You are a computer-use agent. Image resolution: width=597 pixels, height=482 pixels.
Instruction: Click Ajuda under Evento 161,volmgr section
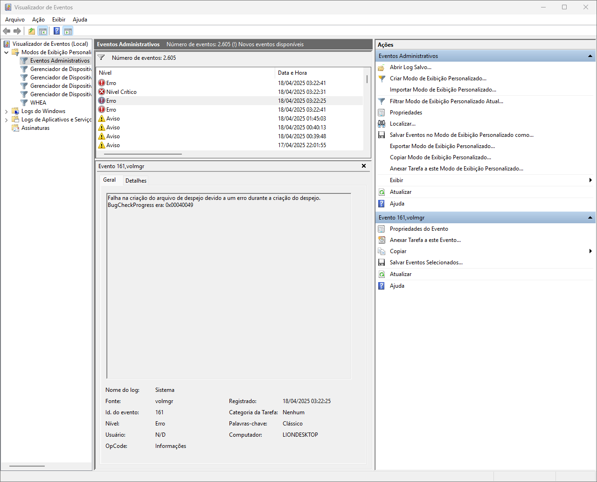coord(397,286)
